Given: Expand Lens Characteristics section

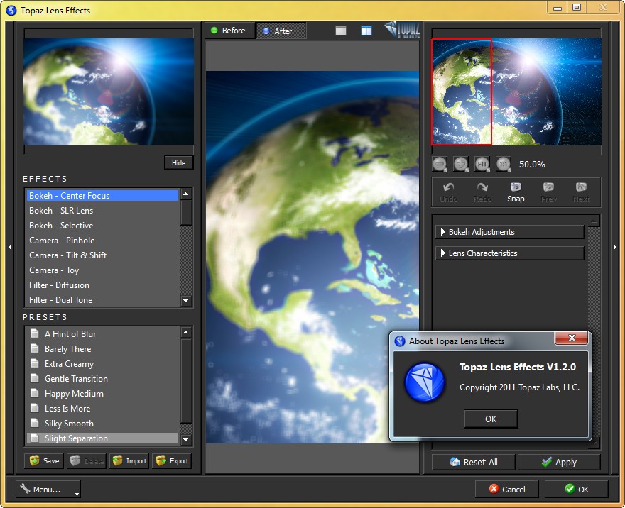Looking at the screenshot, I should 510,253.
